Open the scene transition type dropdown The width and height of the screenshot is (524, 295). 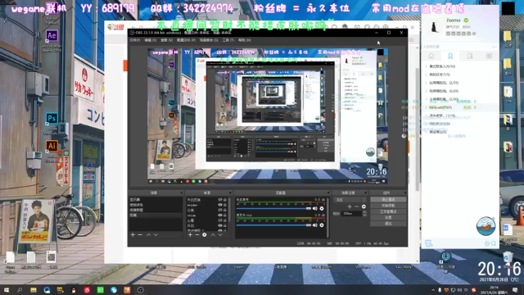(350, 200)
